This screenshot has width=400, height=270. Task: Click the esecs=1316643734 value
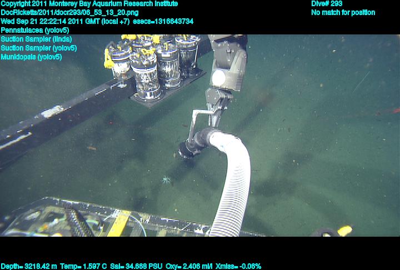point(163,21)
